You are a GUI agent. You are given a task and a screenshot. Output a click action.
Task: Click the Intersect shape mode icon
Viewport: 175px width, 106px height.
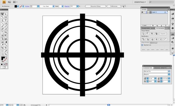pyautogui.click(x=152, y=33)
